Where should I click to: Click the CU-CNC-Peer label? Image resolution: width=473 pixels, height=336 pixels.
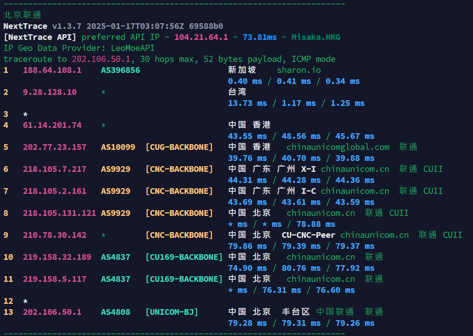click(309, 235)
